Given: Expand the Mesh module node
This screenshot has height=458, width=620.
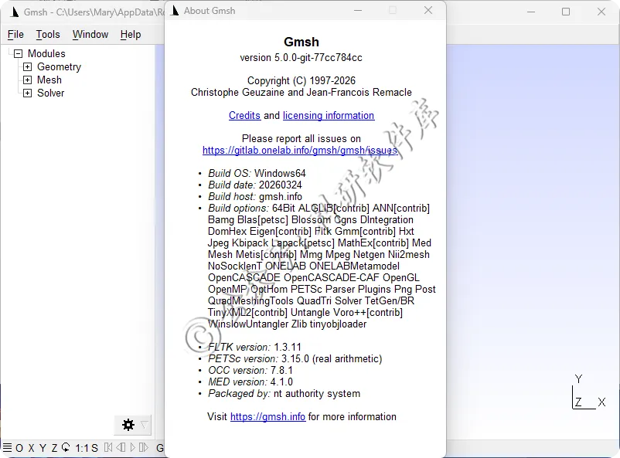Looking at the screenshot, I should point(27,80).
